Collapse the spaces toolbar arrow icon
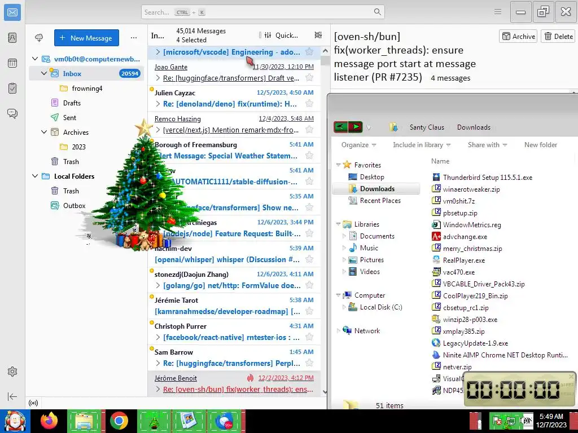The image size is (578, 433). click(12, 396)
